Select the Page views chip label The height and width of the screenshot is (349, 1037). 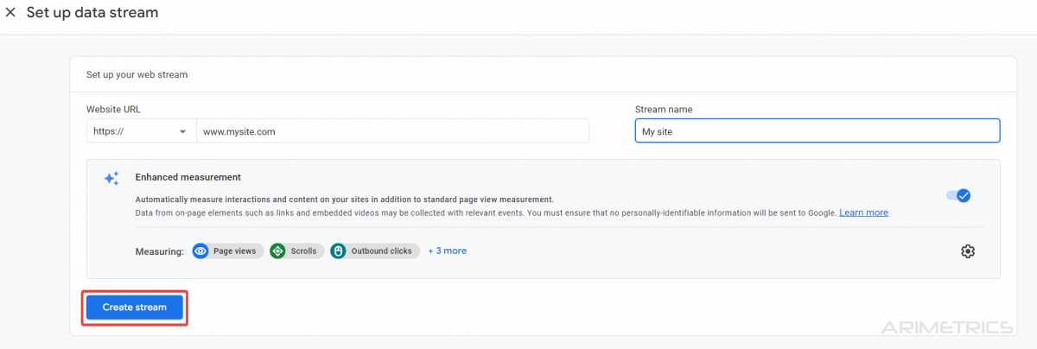coord(234,251)
